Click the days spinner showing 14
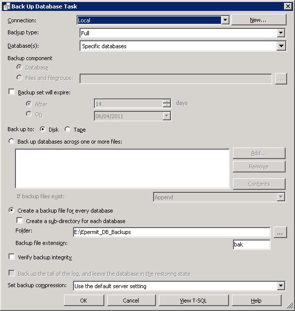295x311 pixels. point(133,103)
